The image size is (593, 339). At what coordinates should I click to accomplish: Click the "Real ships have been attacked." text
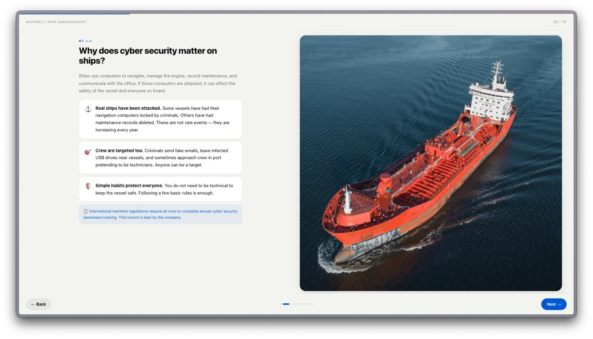[x=128, y=108]
